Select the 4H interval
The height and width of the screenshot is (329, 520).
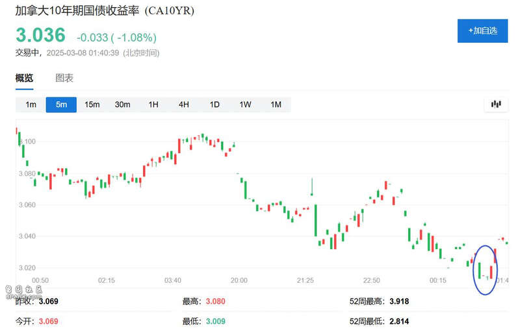184,104
